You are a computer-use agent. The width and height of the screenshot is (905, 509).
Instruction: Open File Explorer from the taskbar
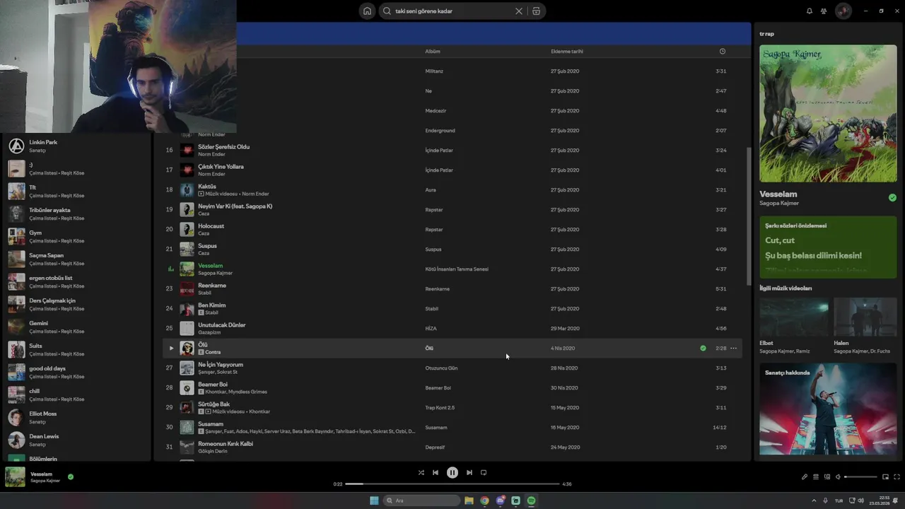[469, 501]
